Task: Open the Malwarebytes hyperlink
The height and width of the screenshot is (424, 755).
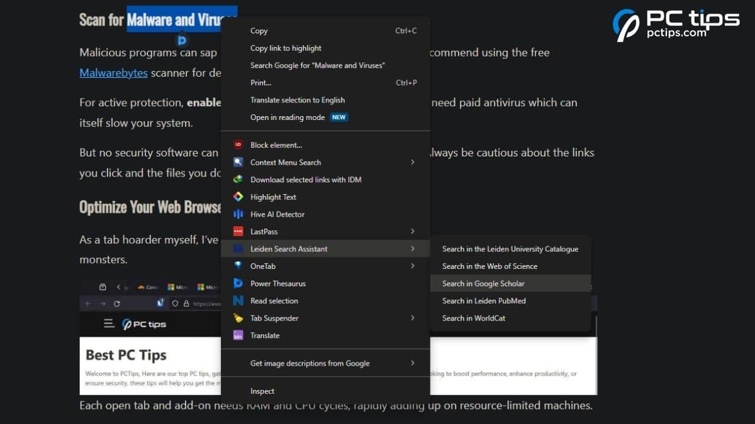Action: pyautogui.click(x=113, y=73)
